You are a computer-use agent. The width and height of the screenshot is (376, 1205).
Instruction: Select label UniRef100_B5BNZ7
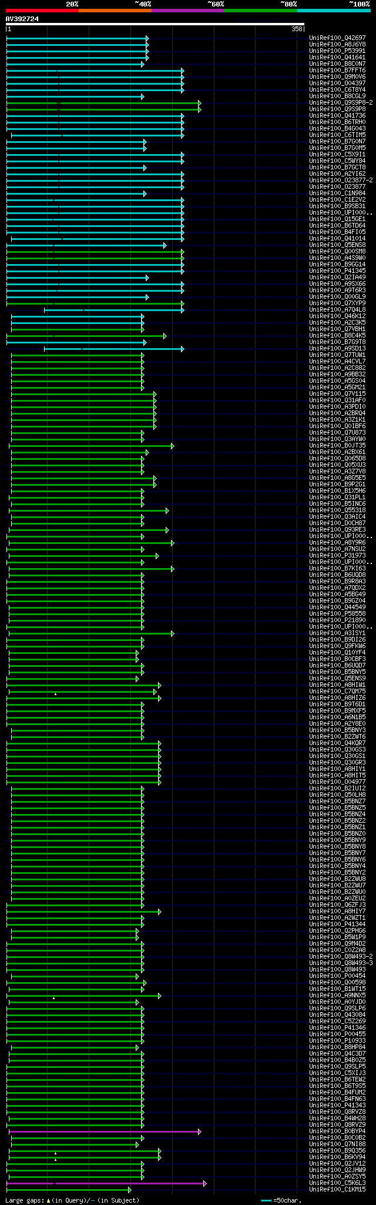coord(337,802)
